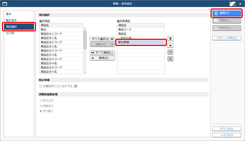This screenshot has height=141, width=245.
Task: Select 商品区分1名 in the list
Action: click(x=61, y=38)
